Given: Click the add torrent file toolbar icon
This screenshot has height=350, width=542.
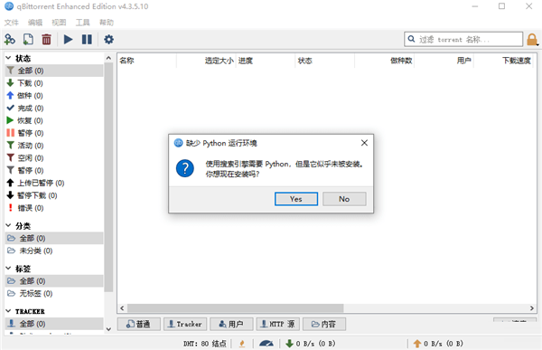Looking at the screenshot, I should [x=28, y=39].
